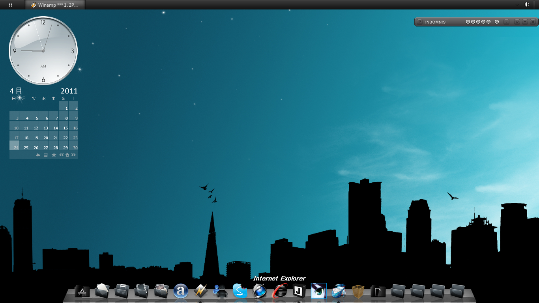
Task: Click the "P" button on INSOMNIS bar
Action: 420,22
